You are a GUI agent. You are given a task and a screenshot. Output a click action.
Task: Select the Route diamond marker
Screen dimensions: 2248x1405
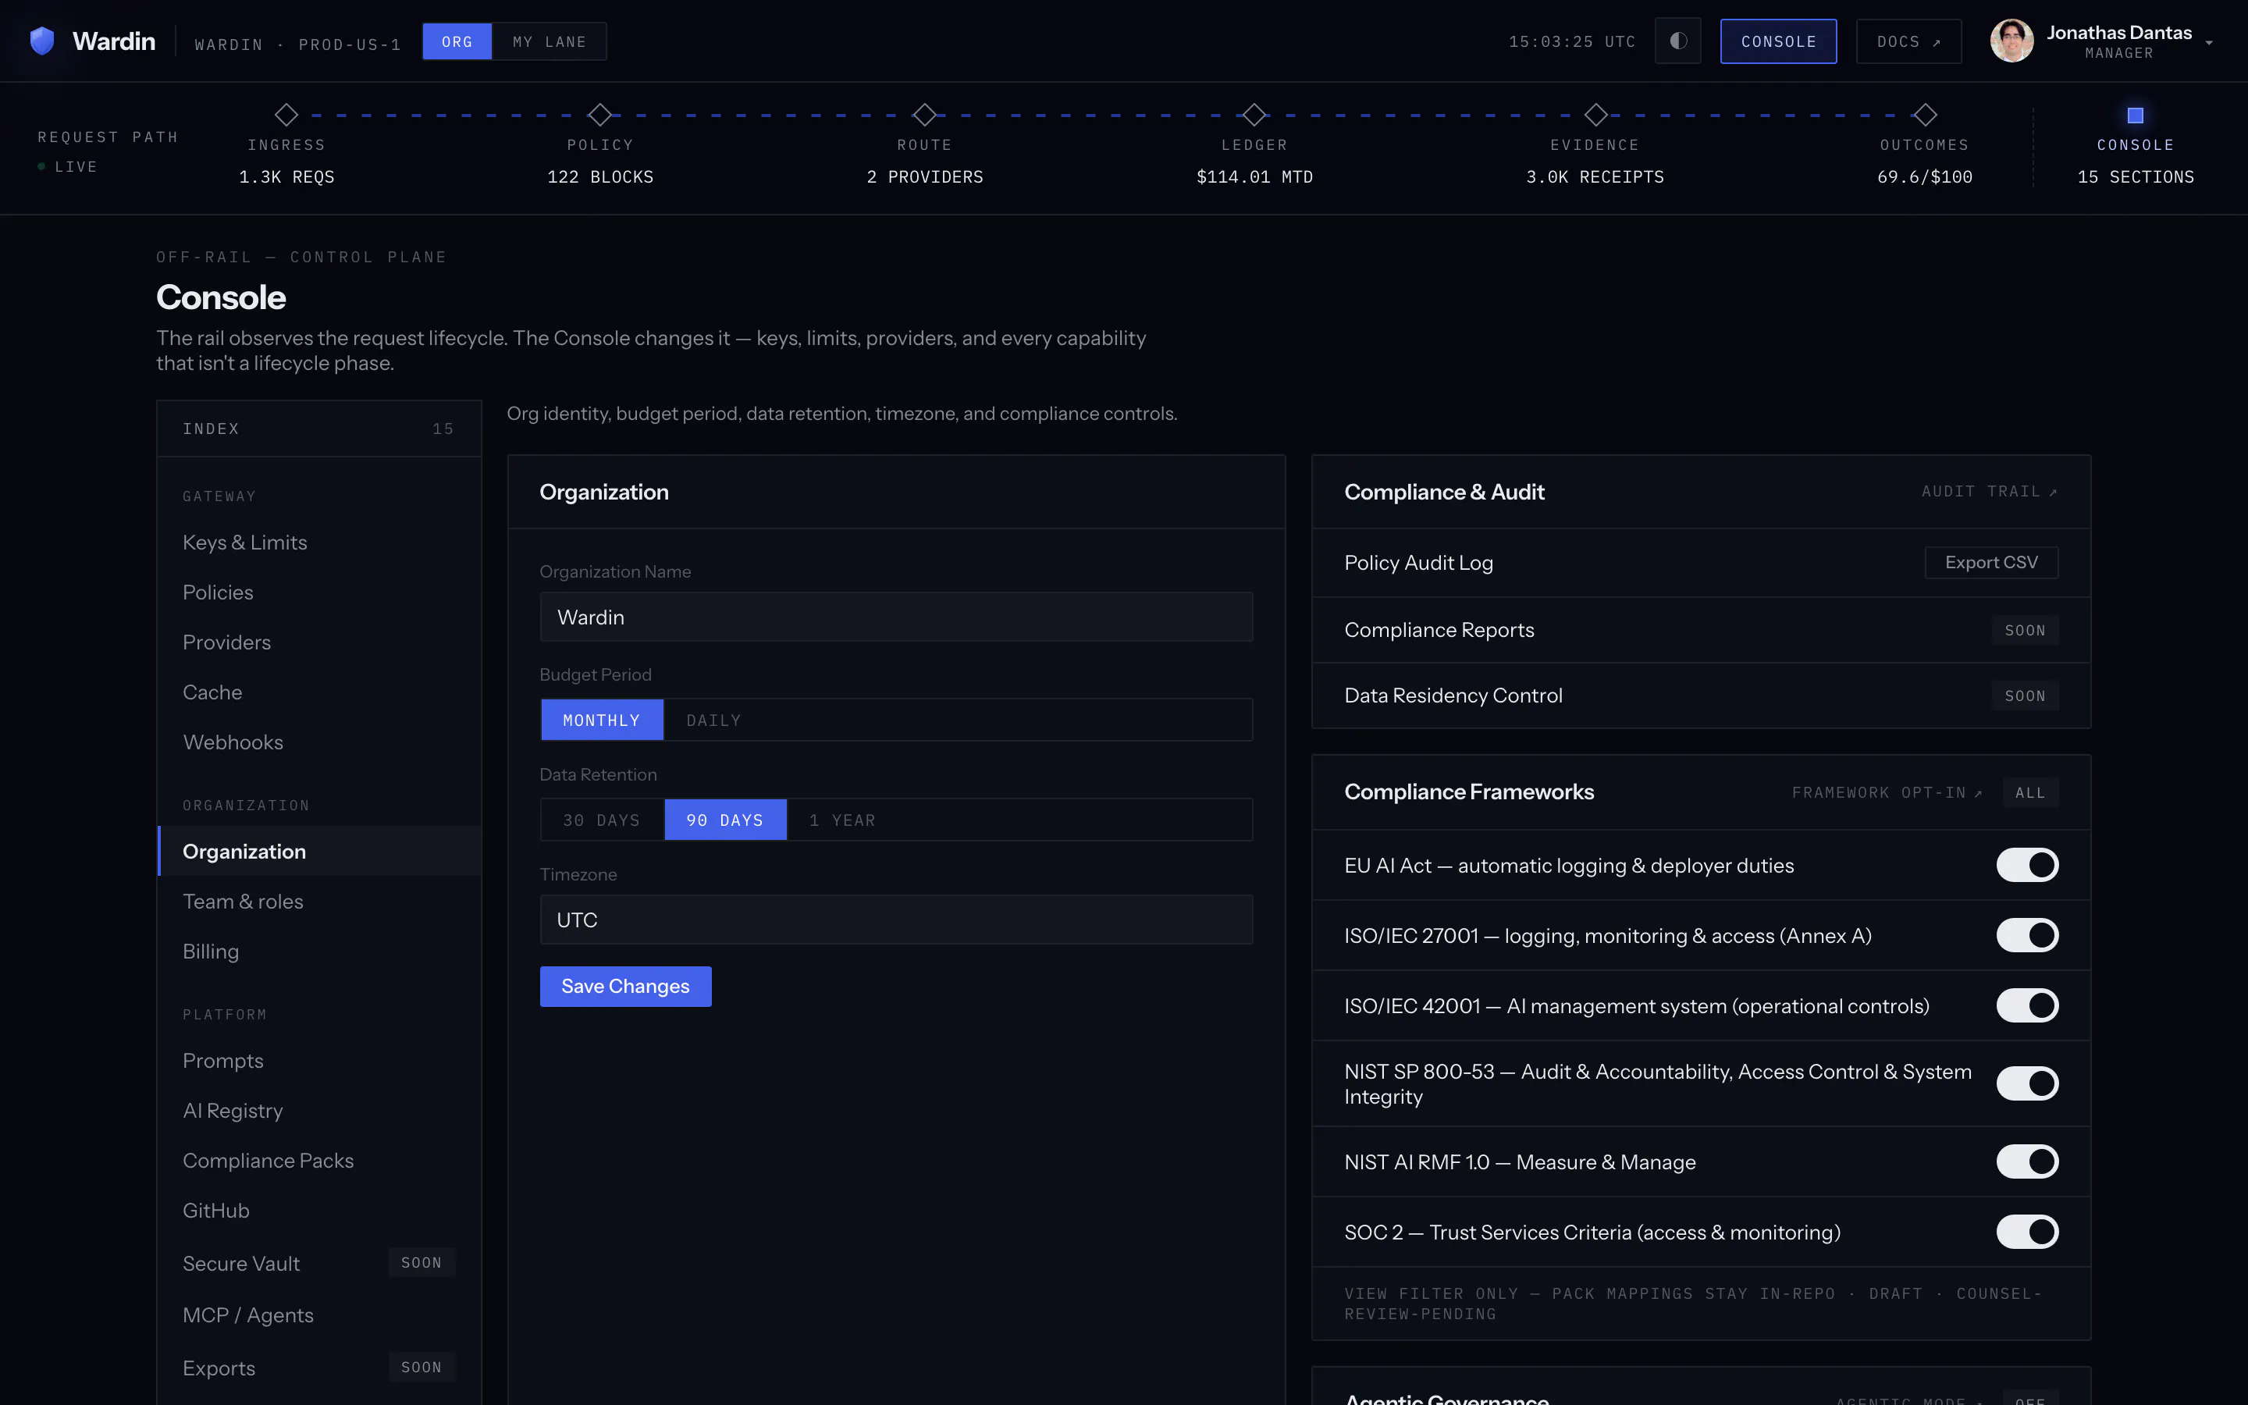[x=924, y=114]
